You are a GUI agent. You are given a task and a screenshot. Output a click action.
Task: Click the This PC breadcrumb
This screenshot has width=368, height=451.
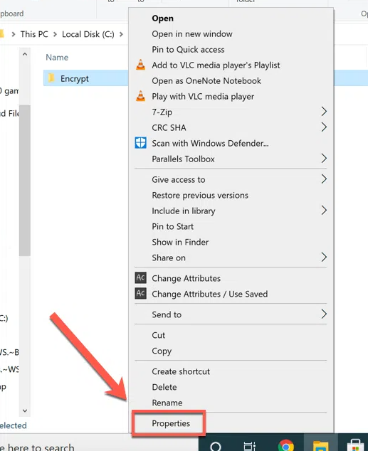(x=34, y=34)
